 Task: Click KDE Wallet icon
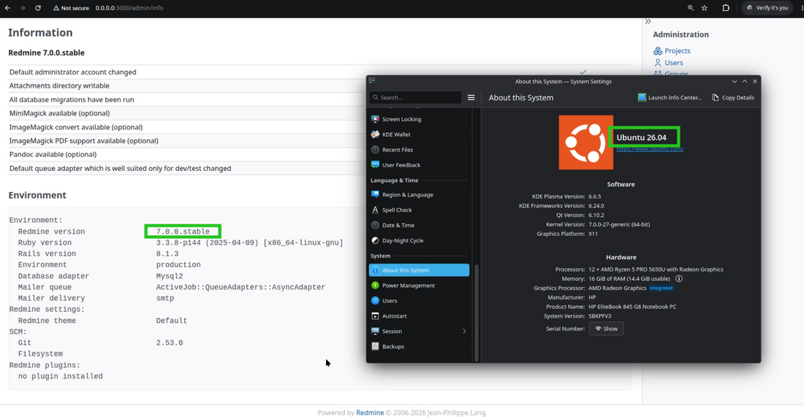[376, 134]
